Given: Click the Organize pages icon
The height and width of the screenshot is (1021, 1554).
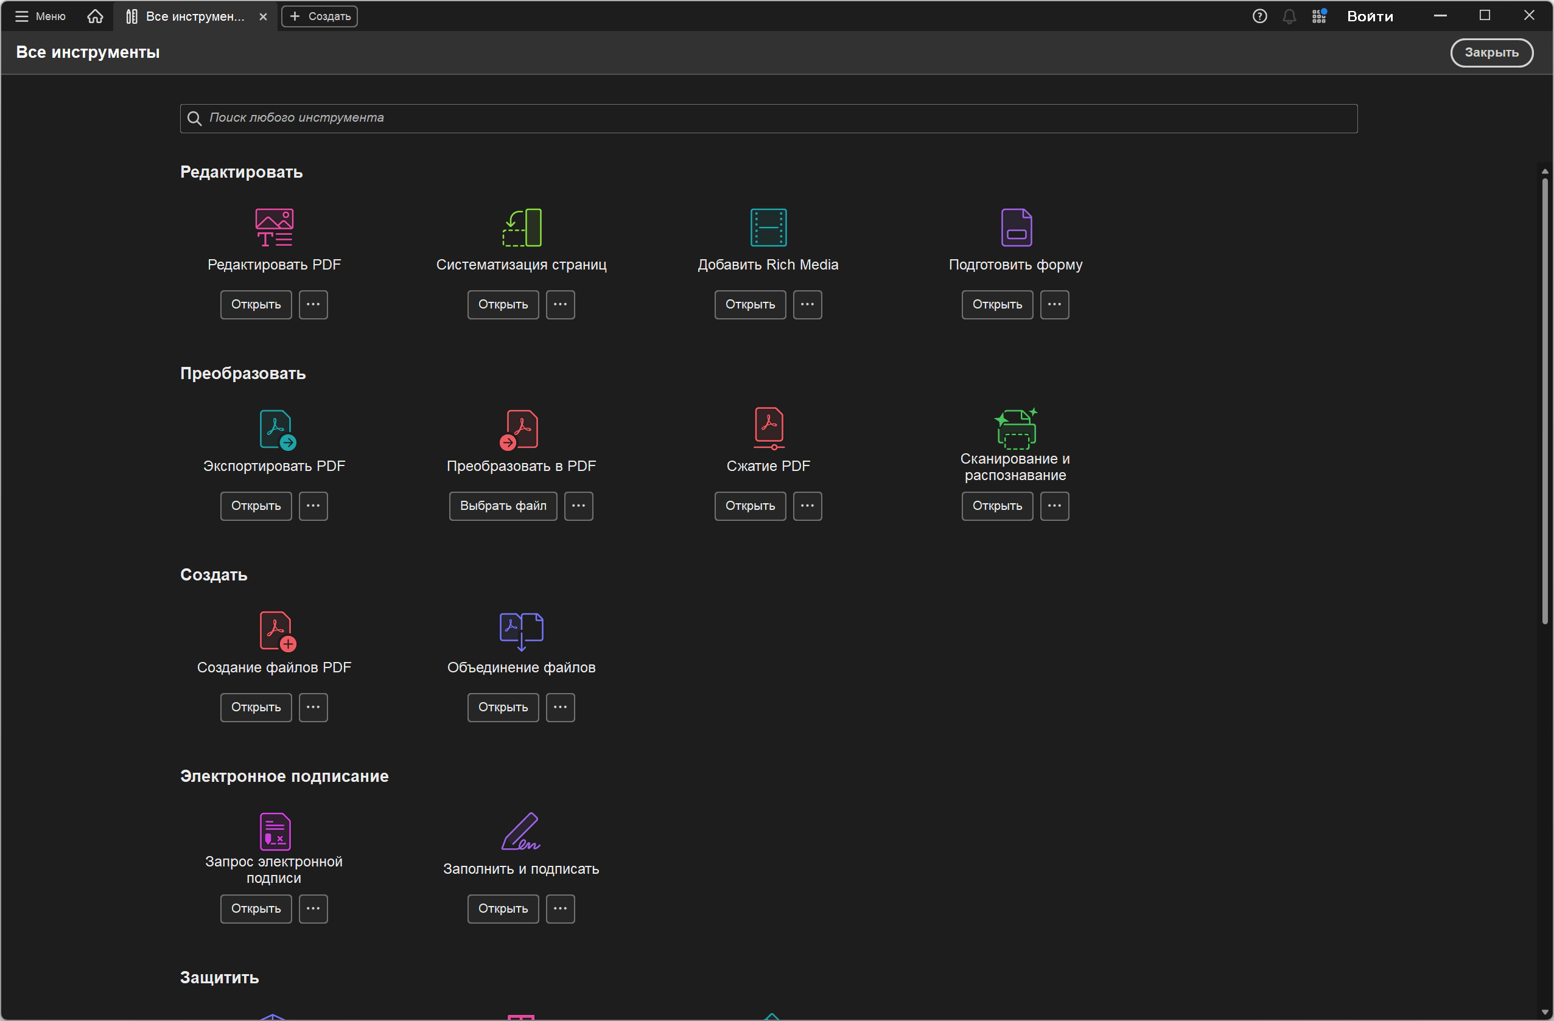Looking at the screenshot, I should click(x=521, y=227).
